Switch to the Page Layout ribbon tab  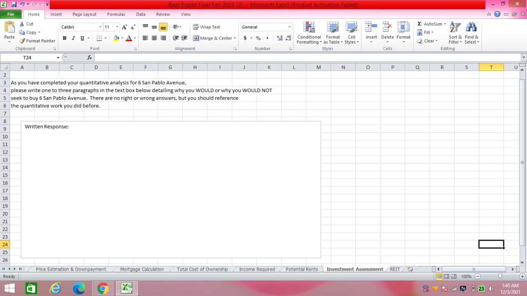(x=84, y=14)
